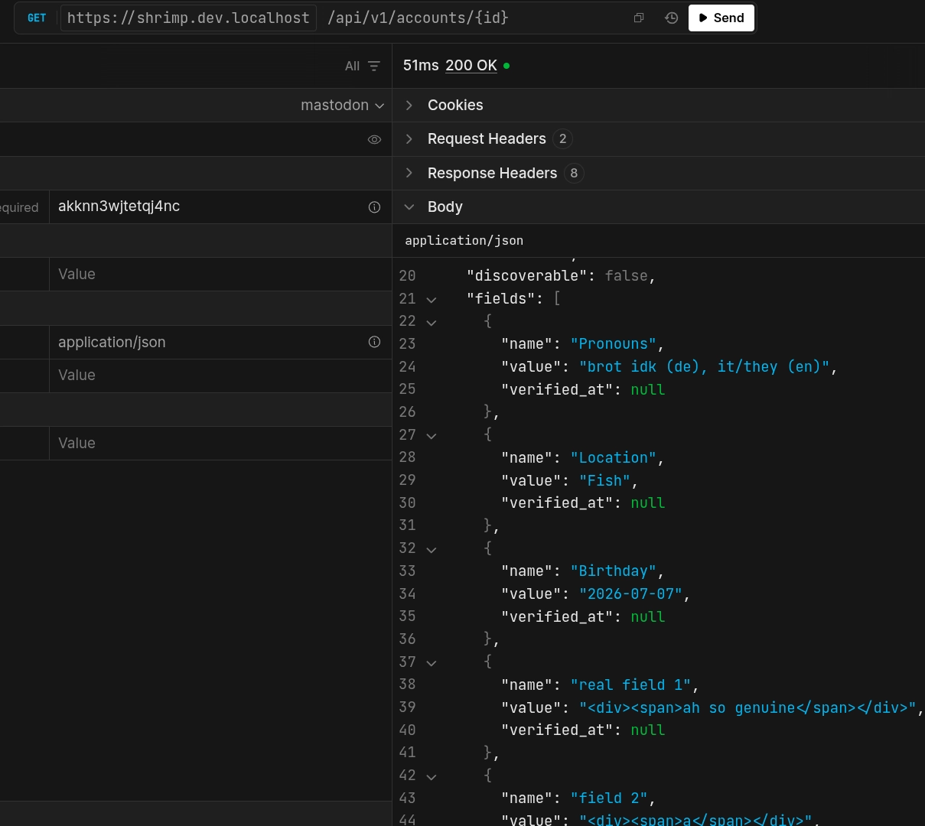The height and width of the screenshot is (826, 925).
Task: Click the application/json content type label
Action: [464, 240]
